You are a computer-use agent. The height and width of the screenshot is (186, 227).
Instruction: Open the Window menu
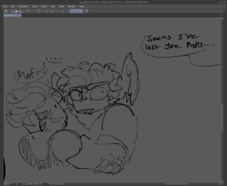coord(71,6)
